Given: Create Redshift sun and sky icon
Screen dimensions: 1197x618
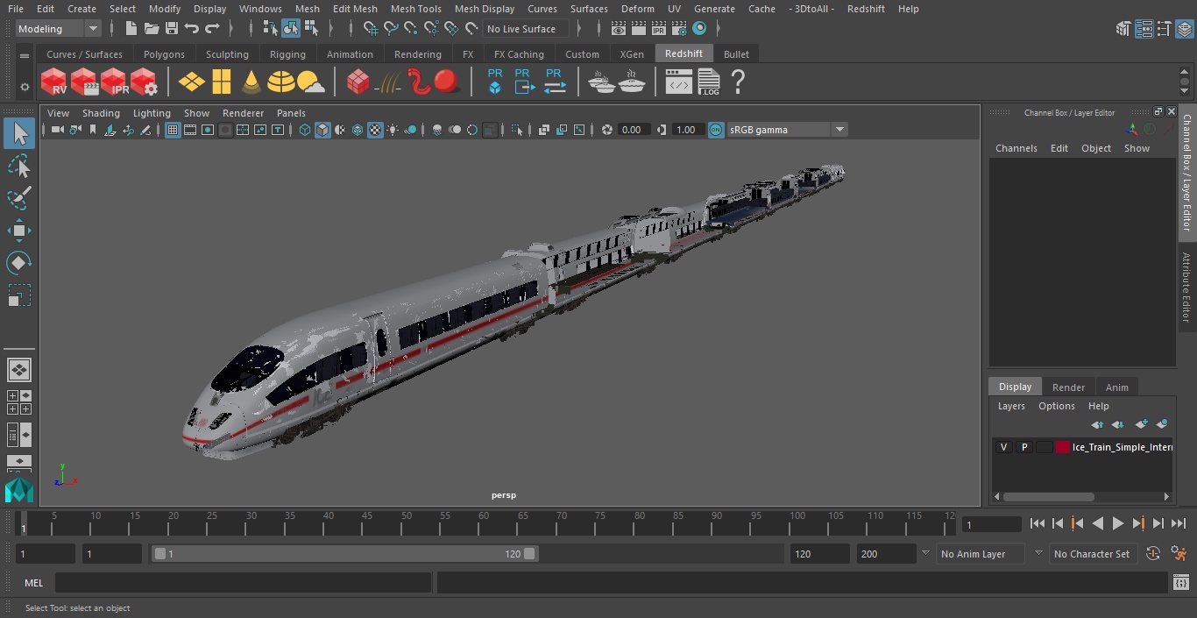Looking at the screenshot, I should click(311, 82).
